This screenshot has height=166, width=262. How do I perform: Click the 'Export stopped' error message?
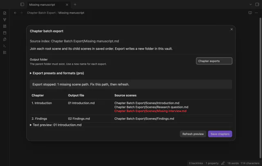click(131, 84)
